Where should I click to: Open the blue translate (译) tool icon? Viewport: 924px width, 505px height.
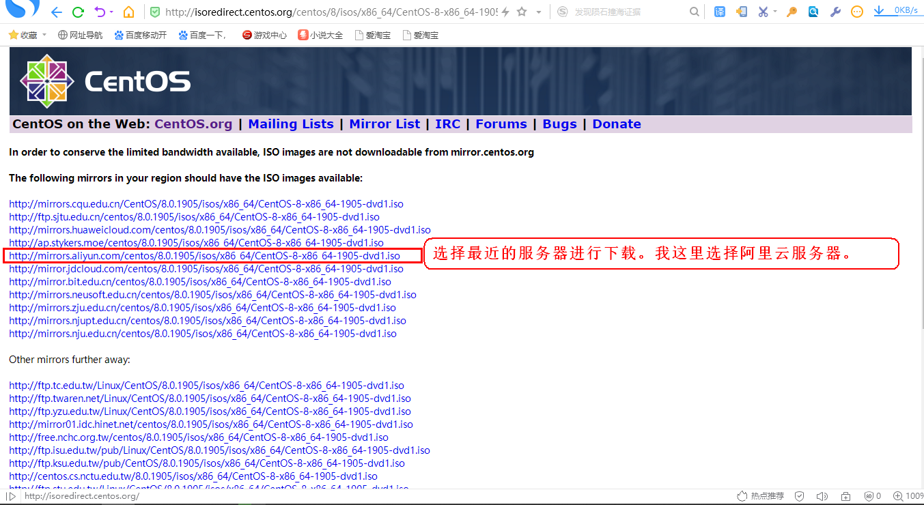tap(720, 12)
